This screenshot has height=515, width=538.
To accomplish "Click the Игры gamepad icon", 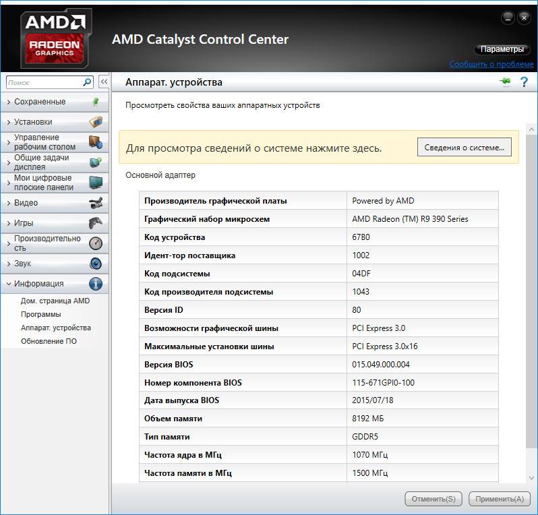I will (96, 223).
